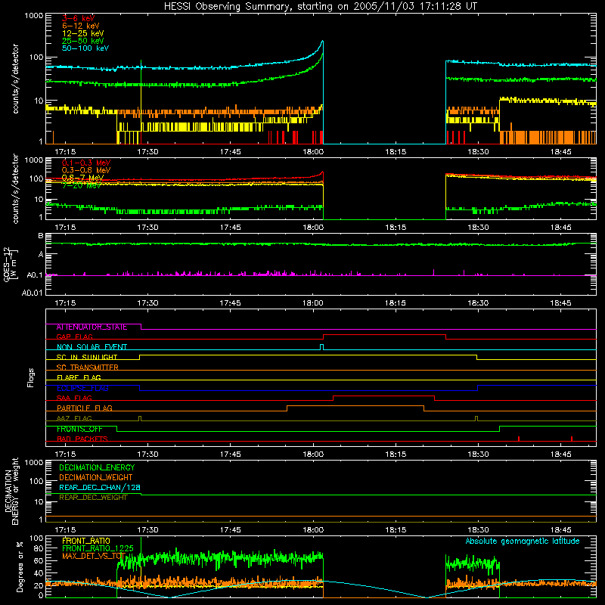Select the 7-20 MeV legend entry
Viewport: 605px width, 605px height.
pos(82,185)
